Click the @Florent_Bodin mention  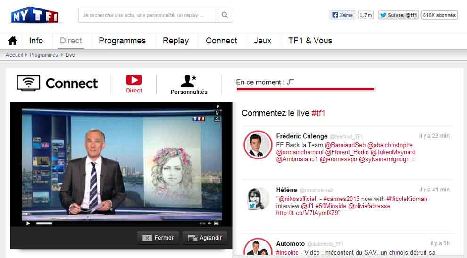point(347,152)
